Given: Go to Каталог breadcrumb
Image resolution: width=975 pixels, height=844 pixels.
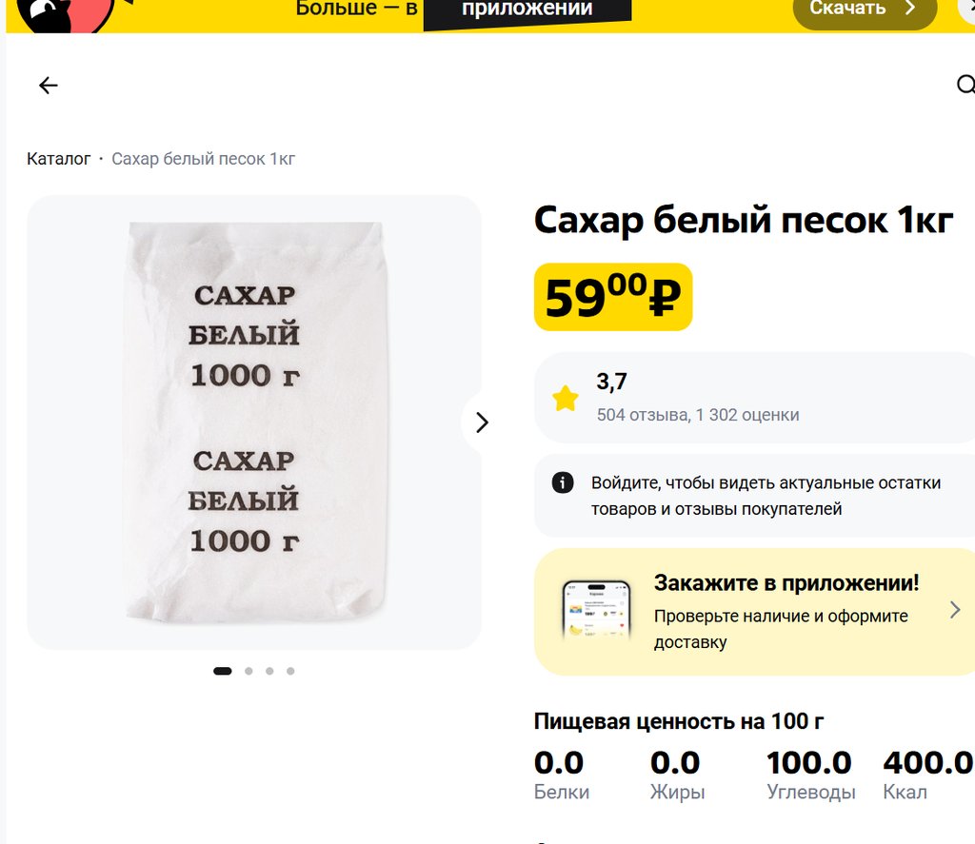Looking at the screenshot, I should pyautogui.click(x=58, y=159).
